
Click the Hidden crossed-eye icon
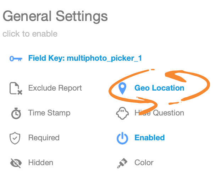click(x=16, y=163)
